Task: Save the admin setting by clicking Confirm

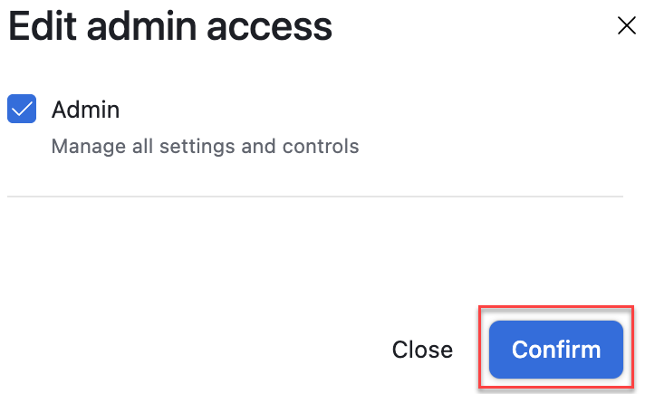Action: pyautogui.click(x=555, y=350)
